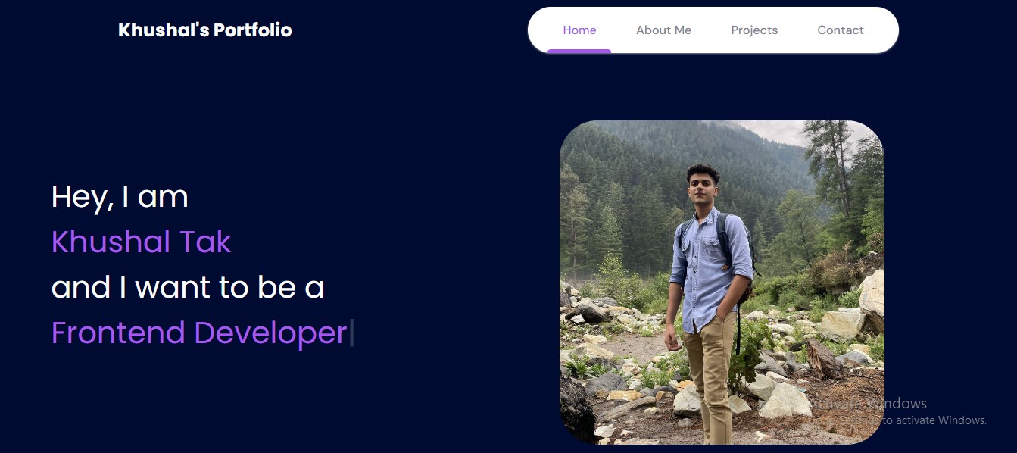Click the 'and I want to be a' line
The width and height of the screenshot is (1017, 453).
click(x=188, y=288)
